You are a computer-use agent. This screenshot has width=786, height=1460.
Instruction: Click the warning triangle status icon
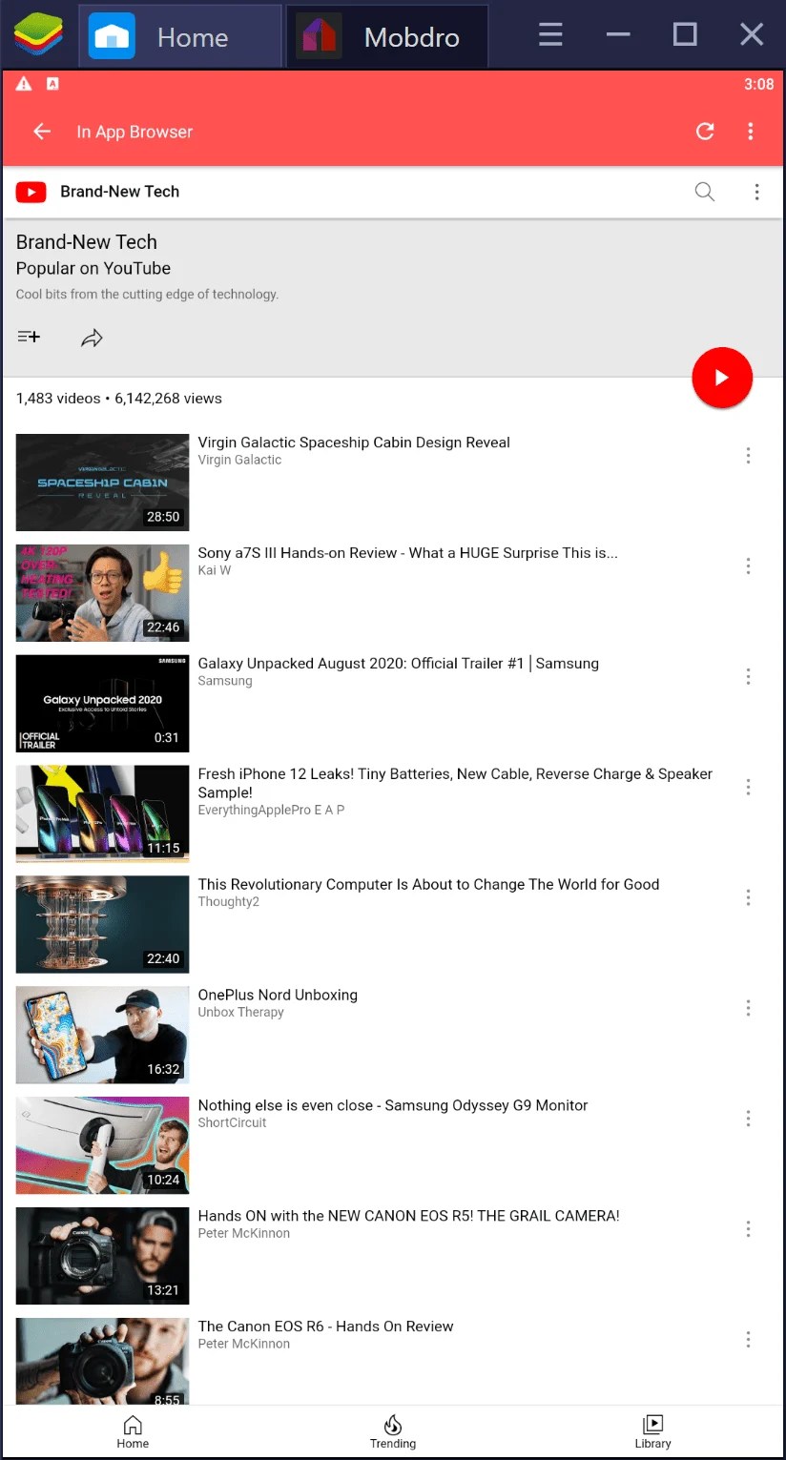click(25, 84)
